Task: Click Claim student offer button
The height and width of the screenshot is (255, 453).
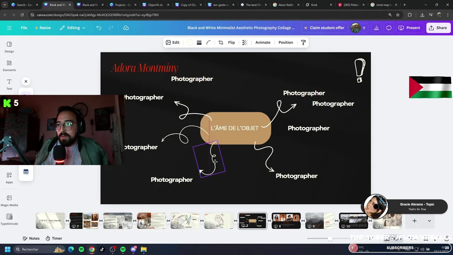Action: (324, 28)
